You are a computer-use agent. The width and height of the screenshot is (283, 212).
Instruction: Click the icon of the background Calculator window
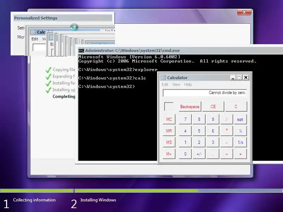[x=33, y=32]
